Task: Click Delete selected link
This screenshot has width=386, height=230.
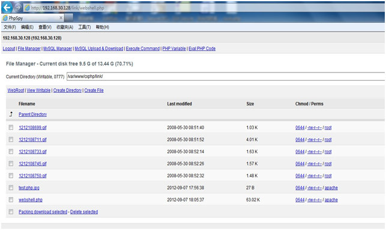Action: click(x=84, y=212)
